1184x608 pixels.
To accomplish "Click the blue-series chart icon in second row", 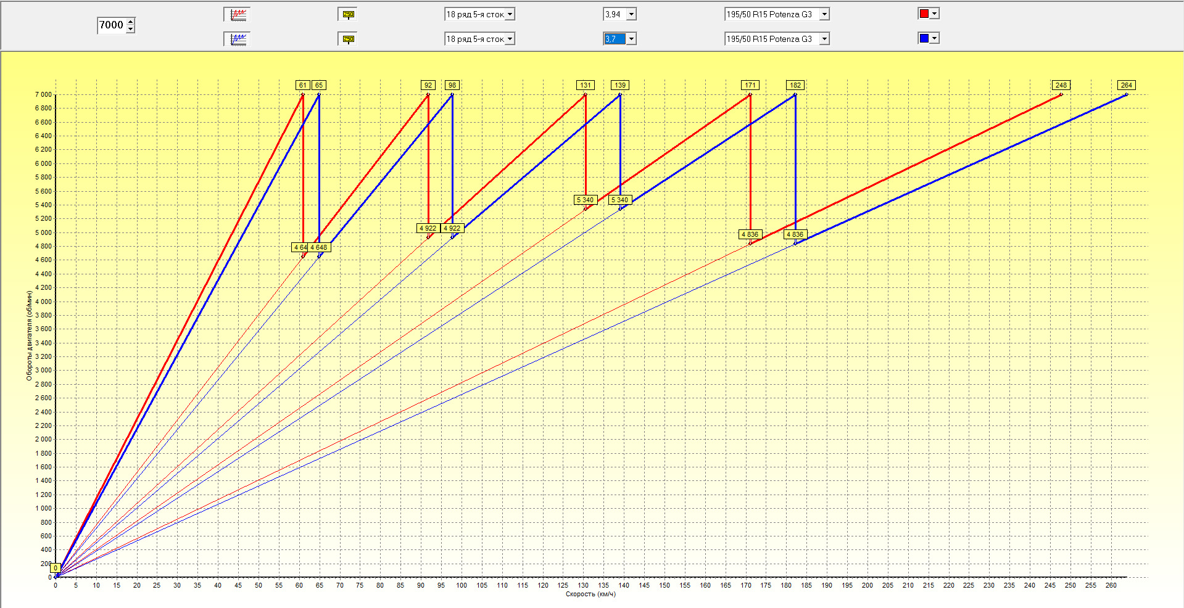I will pos(238,39).
